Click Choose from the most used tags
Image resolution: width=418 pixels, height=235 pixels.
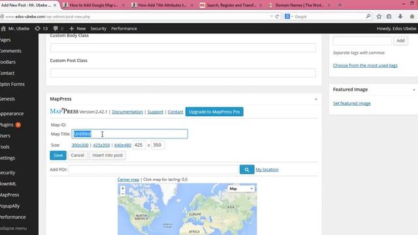[x=365, y=65]
